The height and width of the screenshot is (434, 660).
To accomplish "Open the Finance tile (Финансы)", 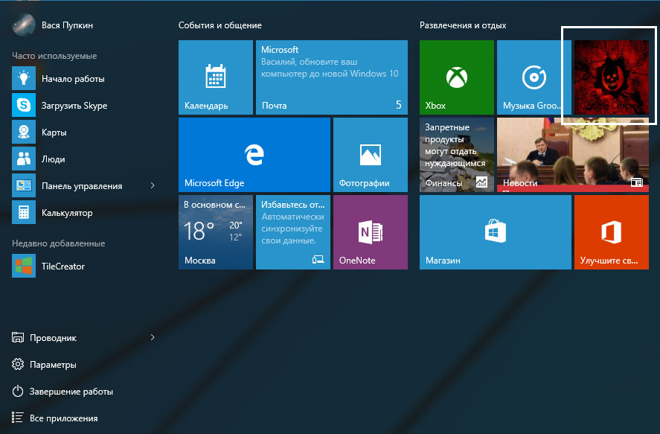I will pyautogui.click(x=457, y=155).
